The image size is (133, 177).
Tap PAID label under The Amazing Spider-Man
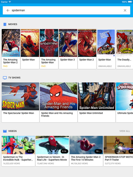(44, 66)
